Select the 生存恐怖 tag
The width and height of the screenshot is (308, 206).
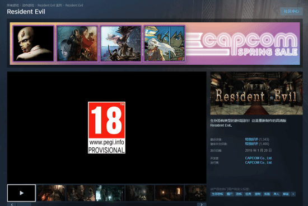click(x=217, y=194)
